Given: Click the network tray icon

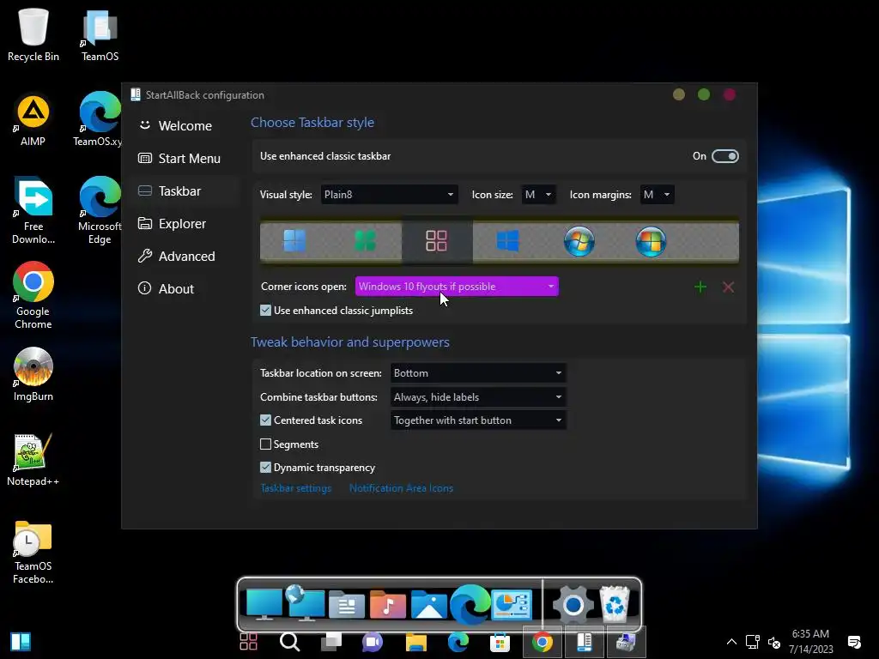Looking at the screenshot, I should 752,642.
